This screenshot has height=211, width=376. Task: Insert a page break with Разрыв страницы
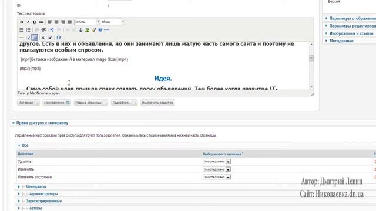point(91,103)
